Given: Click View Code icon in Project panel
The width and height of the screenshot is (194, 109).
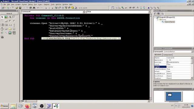Looking at the screenshot, I should pyautogui.click(x=156, y=14).
